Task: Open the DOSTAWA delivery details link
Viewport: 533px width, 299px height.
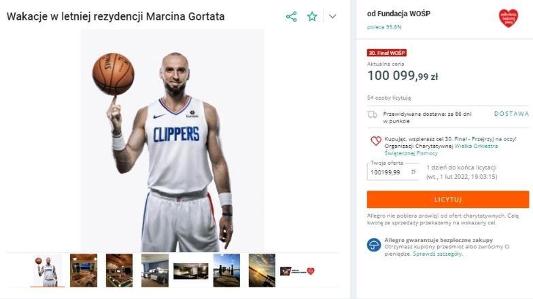Action: [x=511, y=113]
